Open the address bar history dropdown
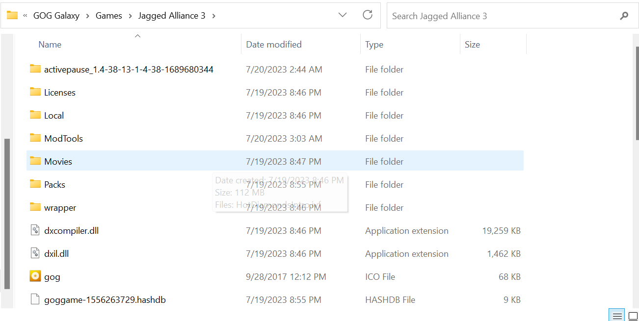Screen dimensions: 639x321 click(x=343, y=15)
